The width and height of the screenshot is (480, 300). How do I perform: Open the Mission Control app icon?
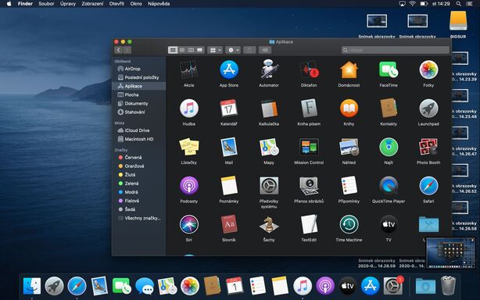pyautogui.click(x=309, y=147)
